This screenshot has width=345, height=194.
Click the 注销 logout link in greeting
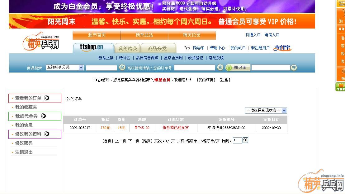coord(225,80)
